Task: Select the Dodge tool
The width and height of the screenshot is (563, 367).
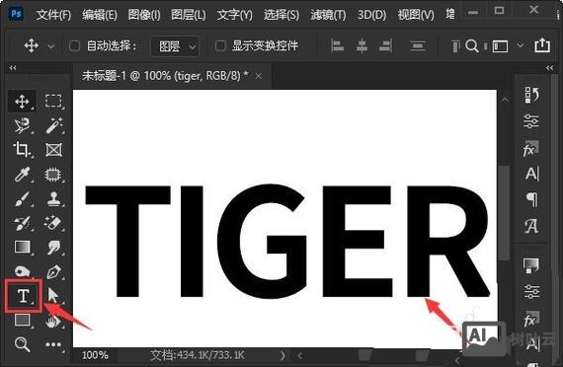Action: click(23, 271)
